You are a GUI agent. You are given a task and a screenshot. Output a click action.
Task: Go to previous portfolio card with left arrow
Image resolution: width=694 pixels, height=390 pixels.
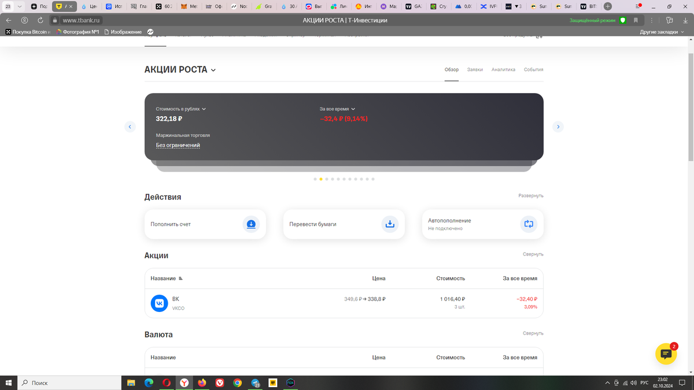(130, 127)
